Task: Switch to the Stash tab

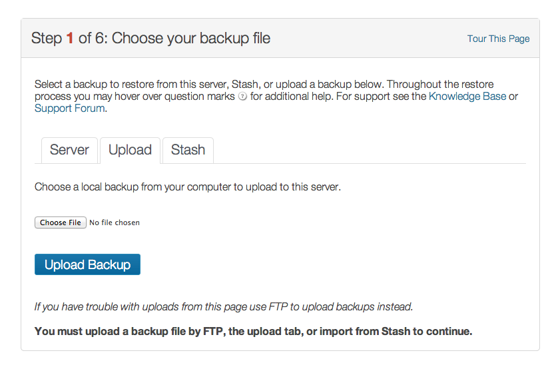Action: point(188,150)
